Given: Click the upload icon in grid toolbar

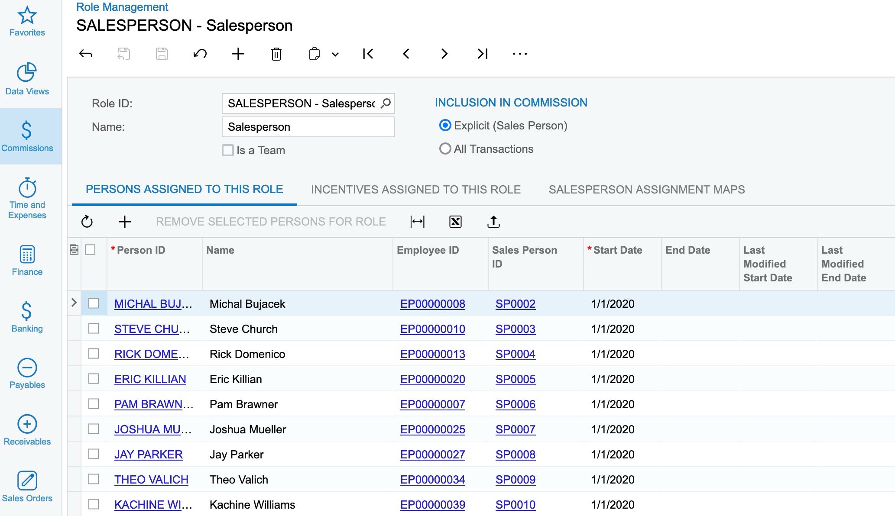Looking at the screenshot, I should click(x=493, y=222).
